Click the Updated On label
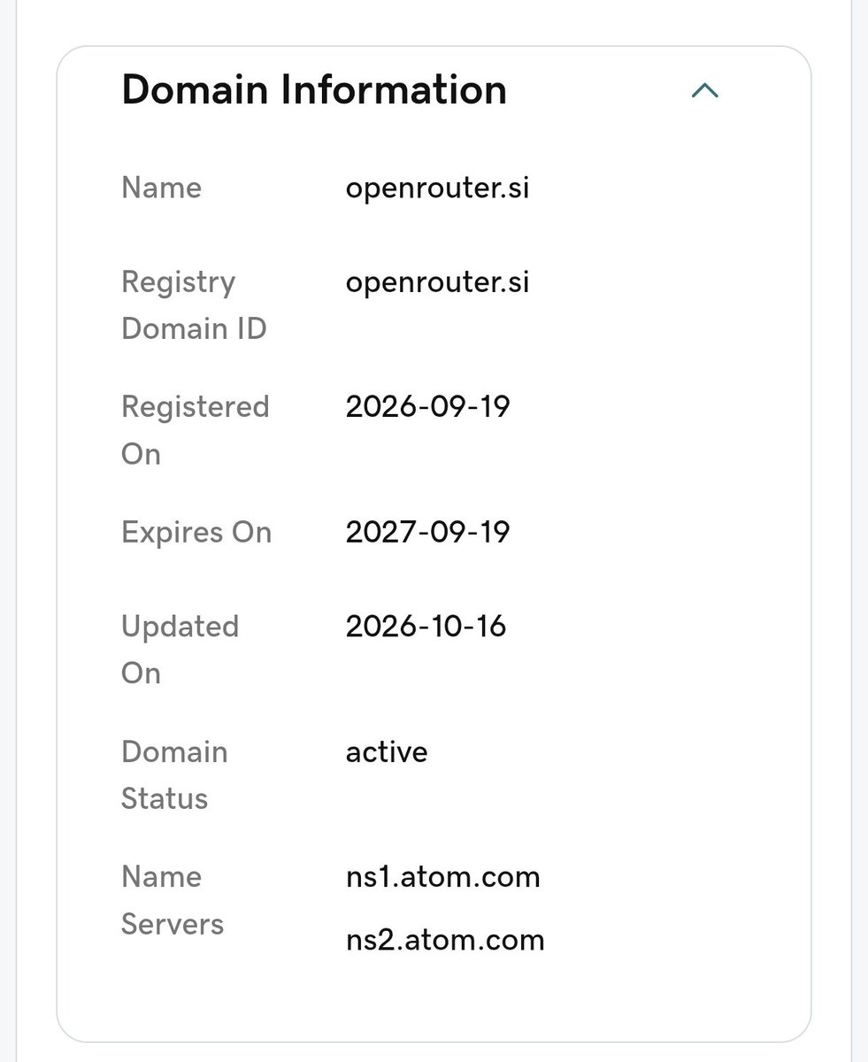The height and width of the screenshot is (1062, 868). pos(181,650)
